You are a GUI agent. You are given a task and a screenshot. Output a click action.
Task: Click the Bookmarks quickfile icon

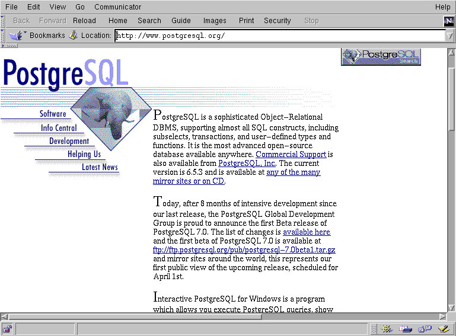17,36
